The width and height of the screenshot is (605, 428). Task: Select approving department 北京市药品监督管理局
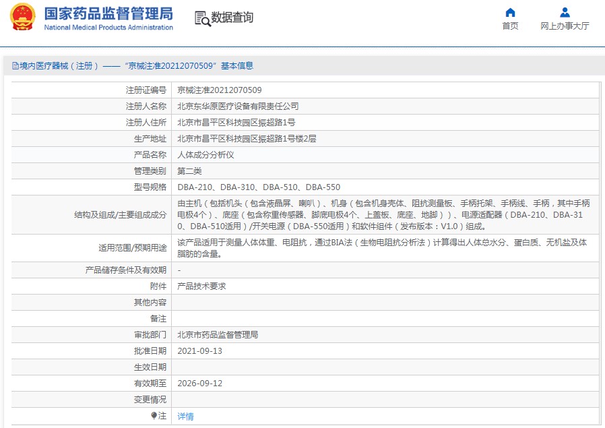[218, 335]
